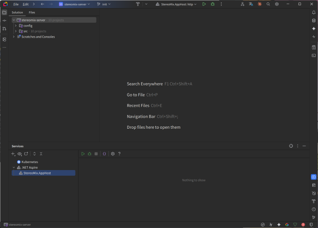Switch to the Files tab

pos(32,12)
